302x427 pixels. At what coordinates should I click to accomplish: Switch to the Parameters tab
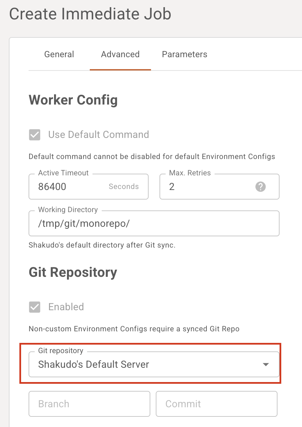184,54
